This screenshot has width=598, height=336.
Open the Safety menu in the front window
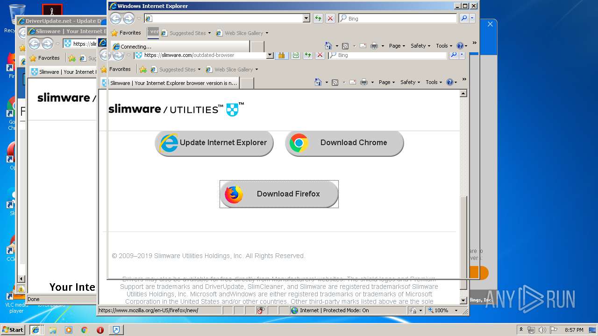pyautogui.click(x=420, y=46)
